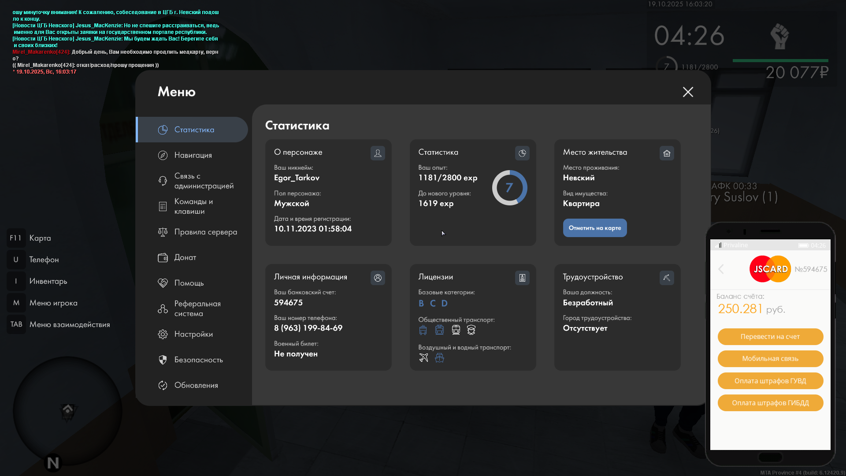Click the document icon in Лицензии card
846x476 pixels.
tap(522, 278)
